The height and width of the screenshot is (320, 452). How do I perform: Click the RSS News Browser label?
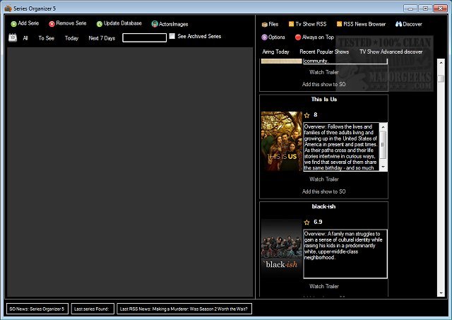[x=364, y=24]
